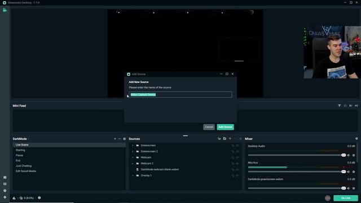The width and height of the screenshot is (361, 203).
Task: Click the Mixer panel scrollbar
Action: tap(357, 153)
